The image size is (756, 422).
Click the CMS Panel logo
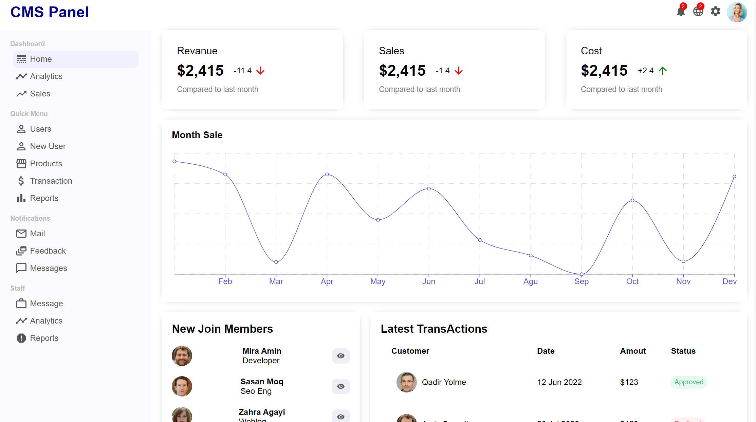pos(49,12)
